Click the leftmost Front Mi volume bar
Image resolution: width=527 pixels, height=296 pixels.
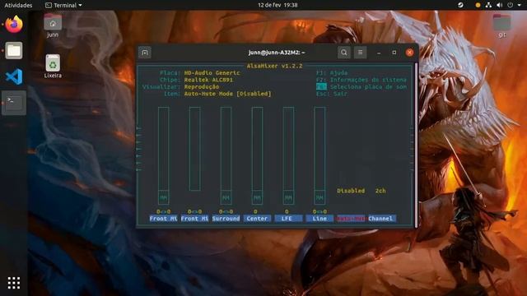(x=163, y=149)
